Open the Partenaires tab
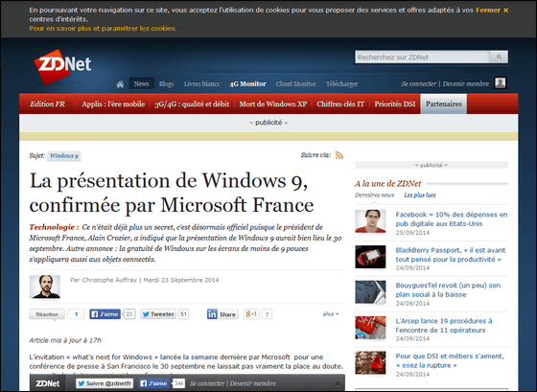Viewport: 537px width, 392px height. 443,104
